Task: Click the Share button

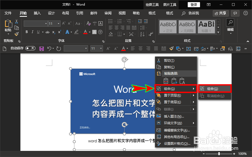Action: tap(221, 13)
